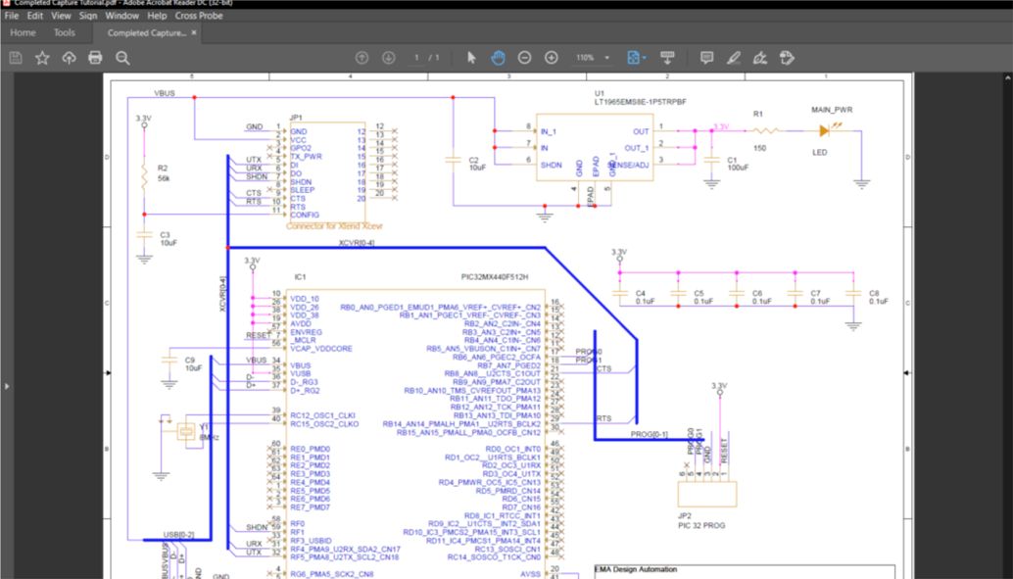The height and width of the screenshot is (579, 1013).
Task: Open the Fill & Sign pen tool
Action: (733, 58)
